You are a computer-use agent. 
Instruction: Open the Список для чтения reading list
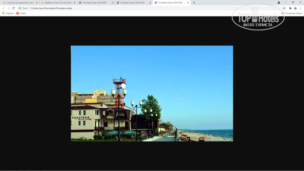pos(291,13)
